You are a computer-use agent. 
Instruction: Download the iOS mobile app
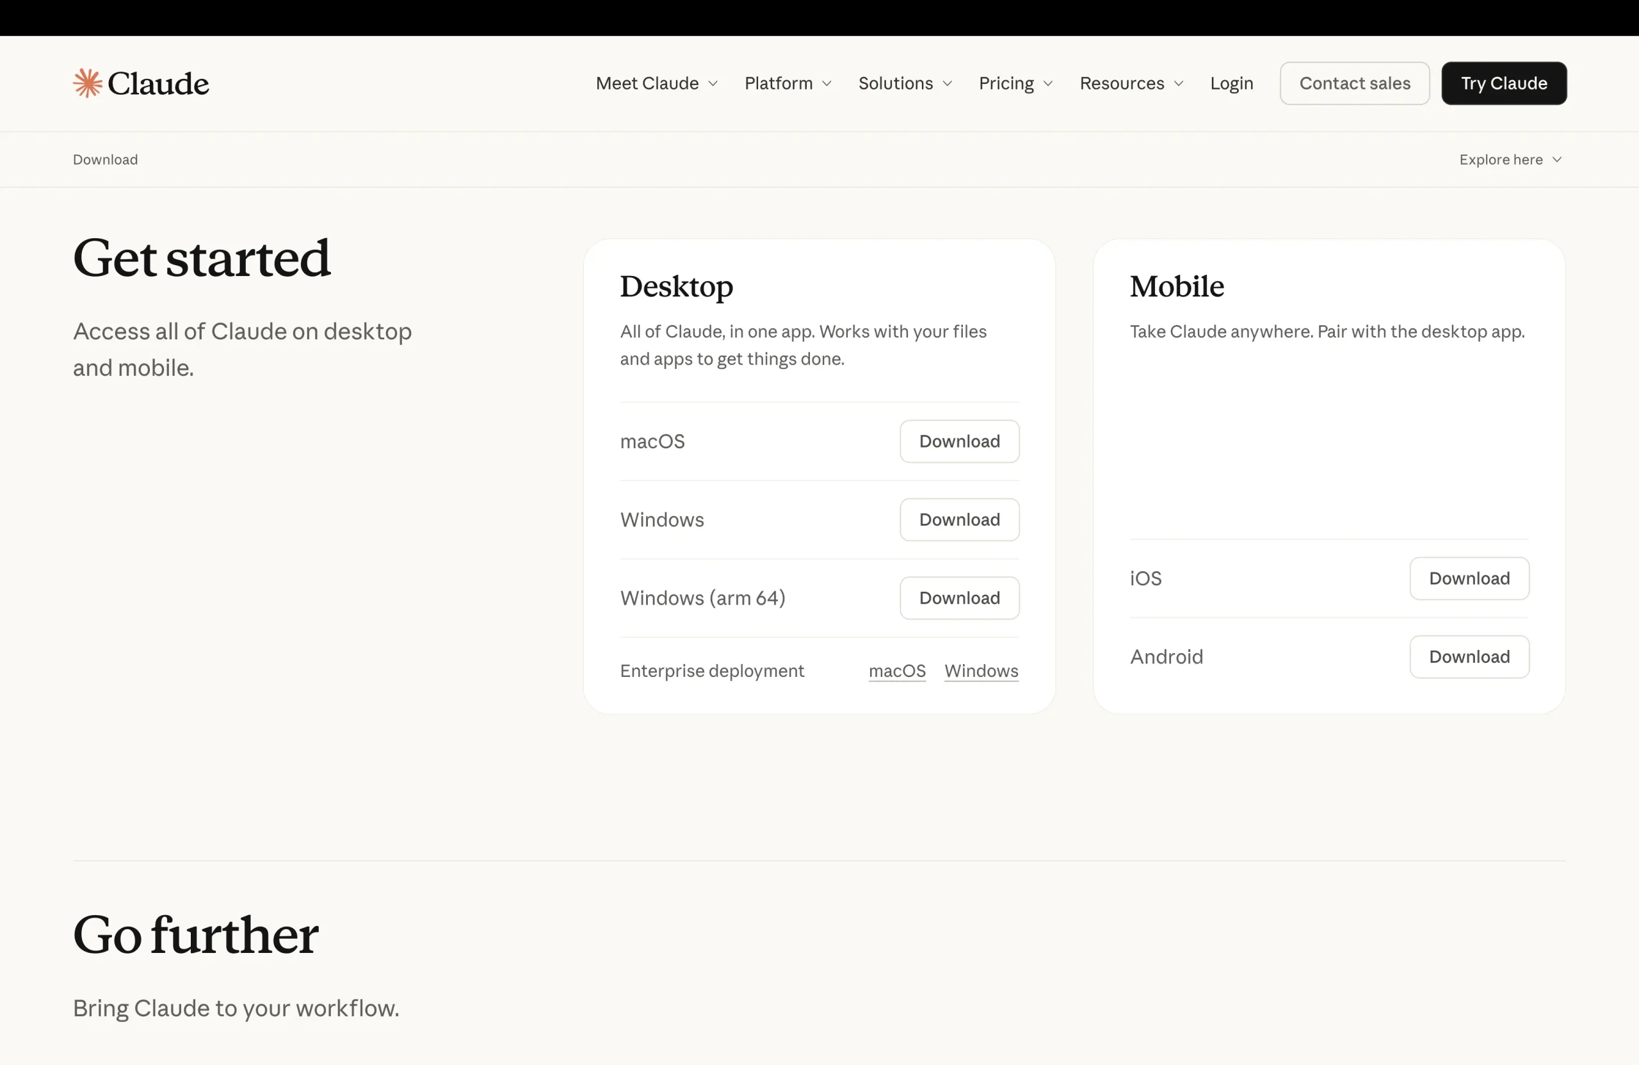[1469, 579]
